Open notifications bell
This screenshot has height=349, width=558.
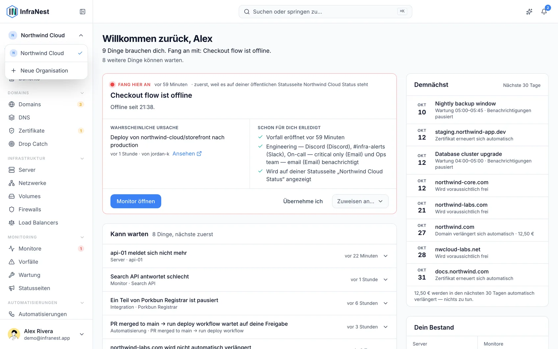tap(544, 12)
